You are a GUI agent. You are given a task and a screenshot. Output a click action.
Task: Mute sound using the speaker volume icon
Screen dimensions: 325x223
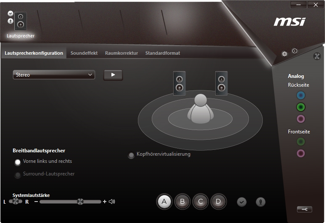(x=112, y=202)
